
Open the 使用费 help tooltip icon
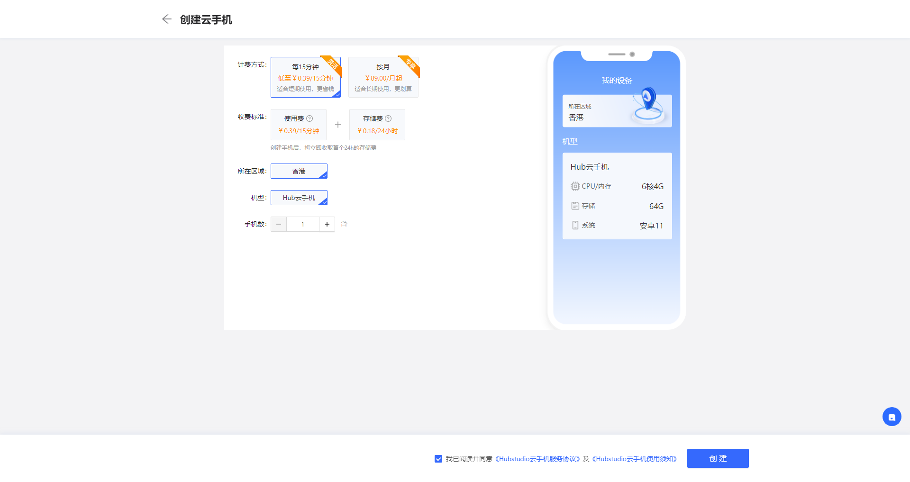[x=309, y=118]
